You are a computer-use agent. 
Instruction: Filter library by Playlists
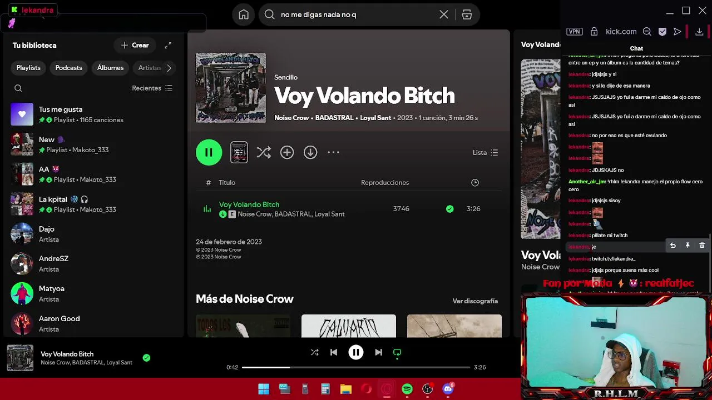point(28,68)
